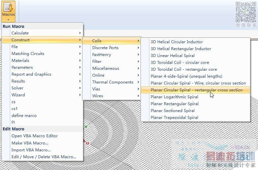
Task: Click the arrow beside Thermal Components
Action: coord(139,82)
